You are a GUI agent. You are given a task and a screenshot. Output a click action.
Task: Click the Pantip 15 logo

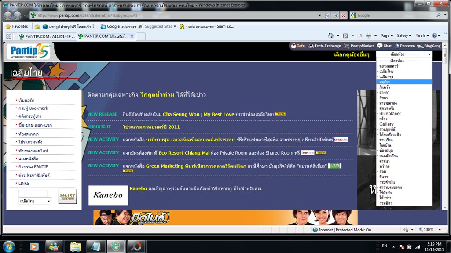click(x=29, y=51)
